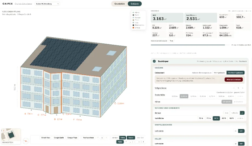Switch to the Gebäude tab
Image resolution: width=252 pixels, height=146 pixels.
coord(135,4)
